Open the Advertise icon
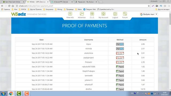 click(x=82, y=14)
